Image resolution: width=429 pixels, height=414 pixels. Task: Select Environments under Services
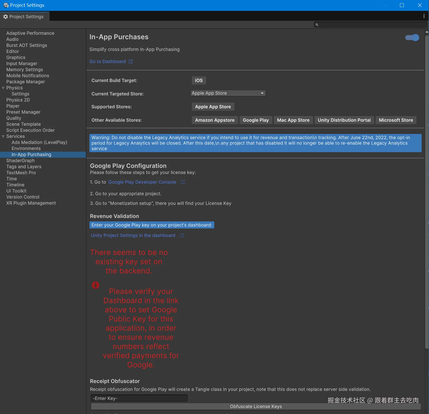coord(26,148)
